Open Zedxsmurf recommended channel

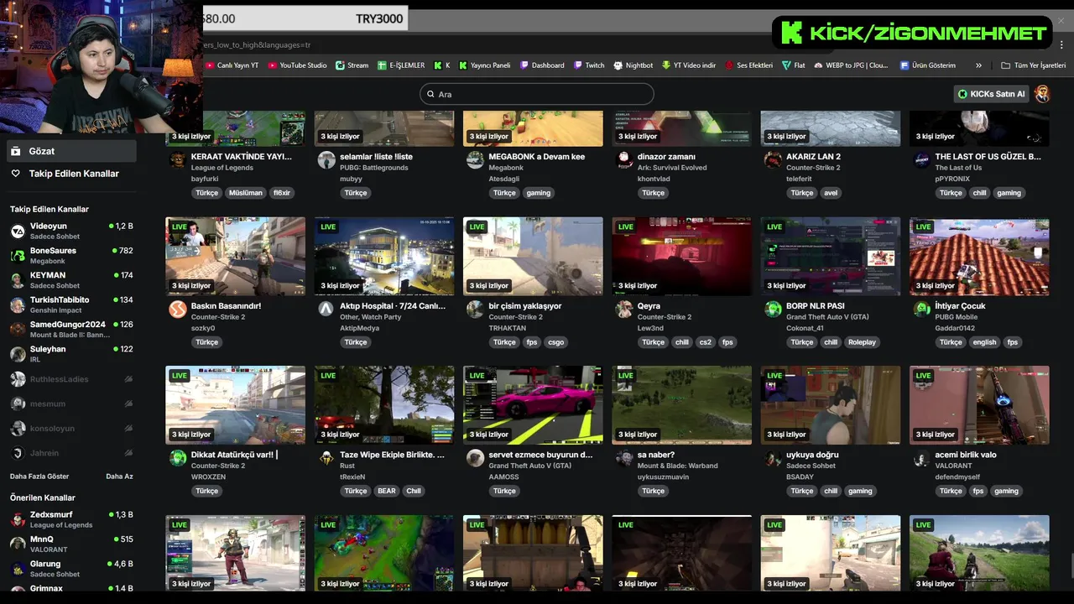(x=71, y=519)
